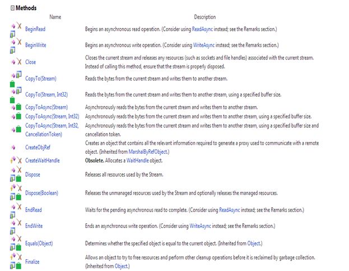
Task: Open the Dispose(Boolean) method link
Action: coord(41,193)
